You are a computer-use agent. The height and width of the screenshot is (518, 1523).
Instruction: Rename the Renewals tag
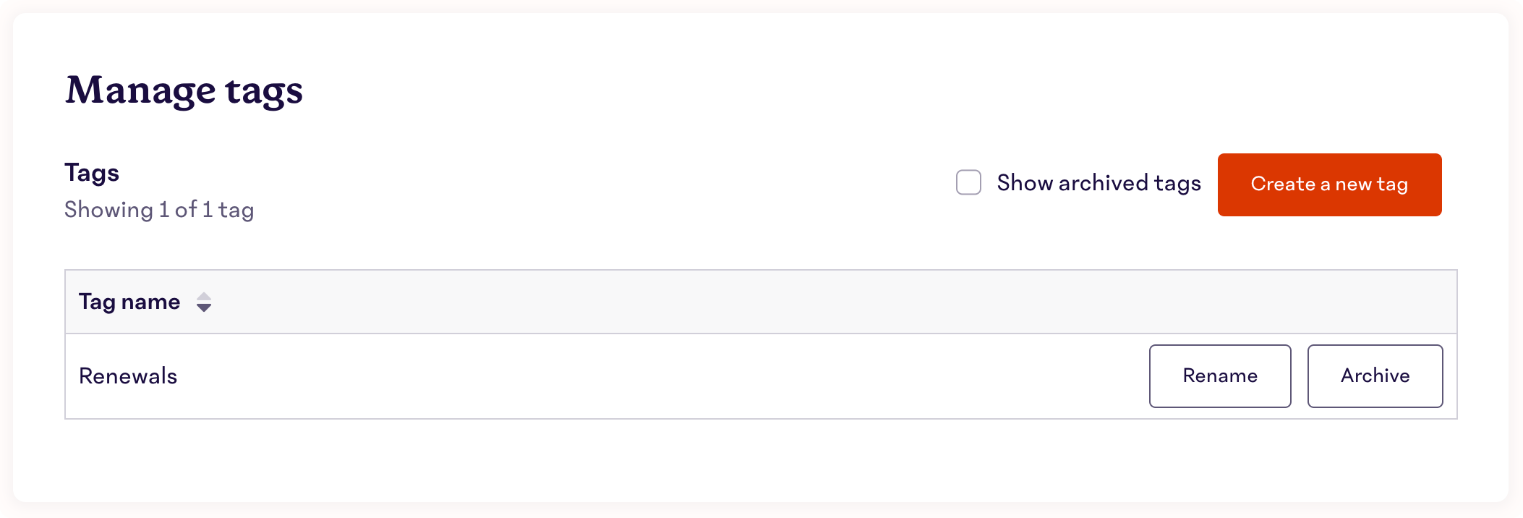click(x=1220, y=376)
